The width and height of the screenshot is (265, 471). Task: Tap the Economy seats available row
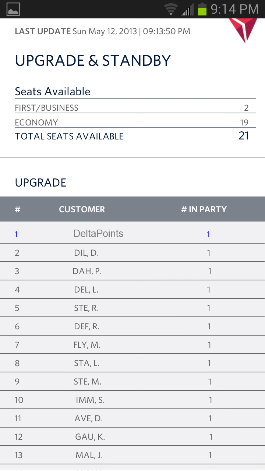(132, 123)
